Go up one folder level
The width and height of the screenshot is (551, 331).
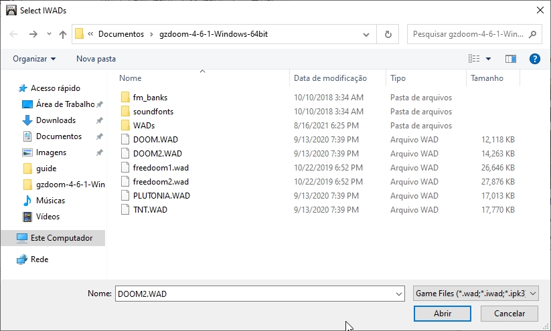click(63, 34)
